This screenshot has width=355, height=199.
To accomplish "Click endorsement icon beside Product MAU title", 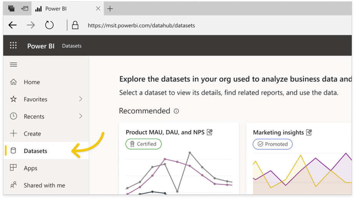I will (210, 132).
